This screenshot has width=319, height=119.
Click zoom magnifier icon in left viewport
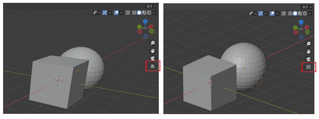(153, 43)
